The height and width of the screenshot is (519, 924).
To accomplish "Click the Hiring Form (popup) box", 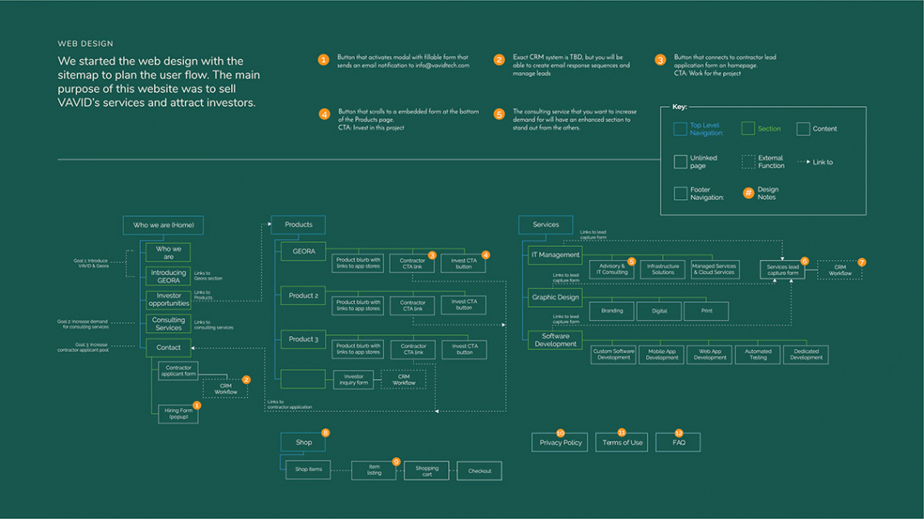I will (x=178, y=414).
